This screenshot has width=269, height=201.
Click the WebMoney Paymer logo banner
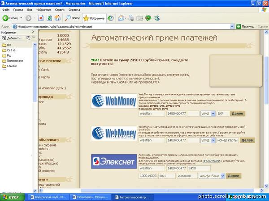coord(114,134)
